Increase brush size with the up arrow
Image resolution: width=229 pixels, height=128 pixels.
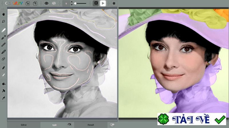(x=72, y=2)
